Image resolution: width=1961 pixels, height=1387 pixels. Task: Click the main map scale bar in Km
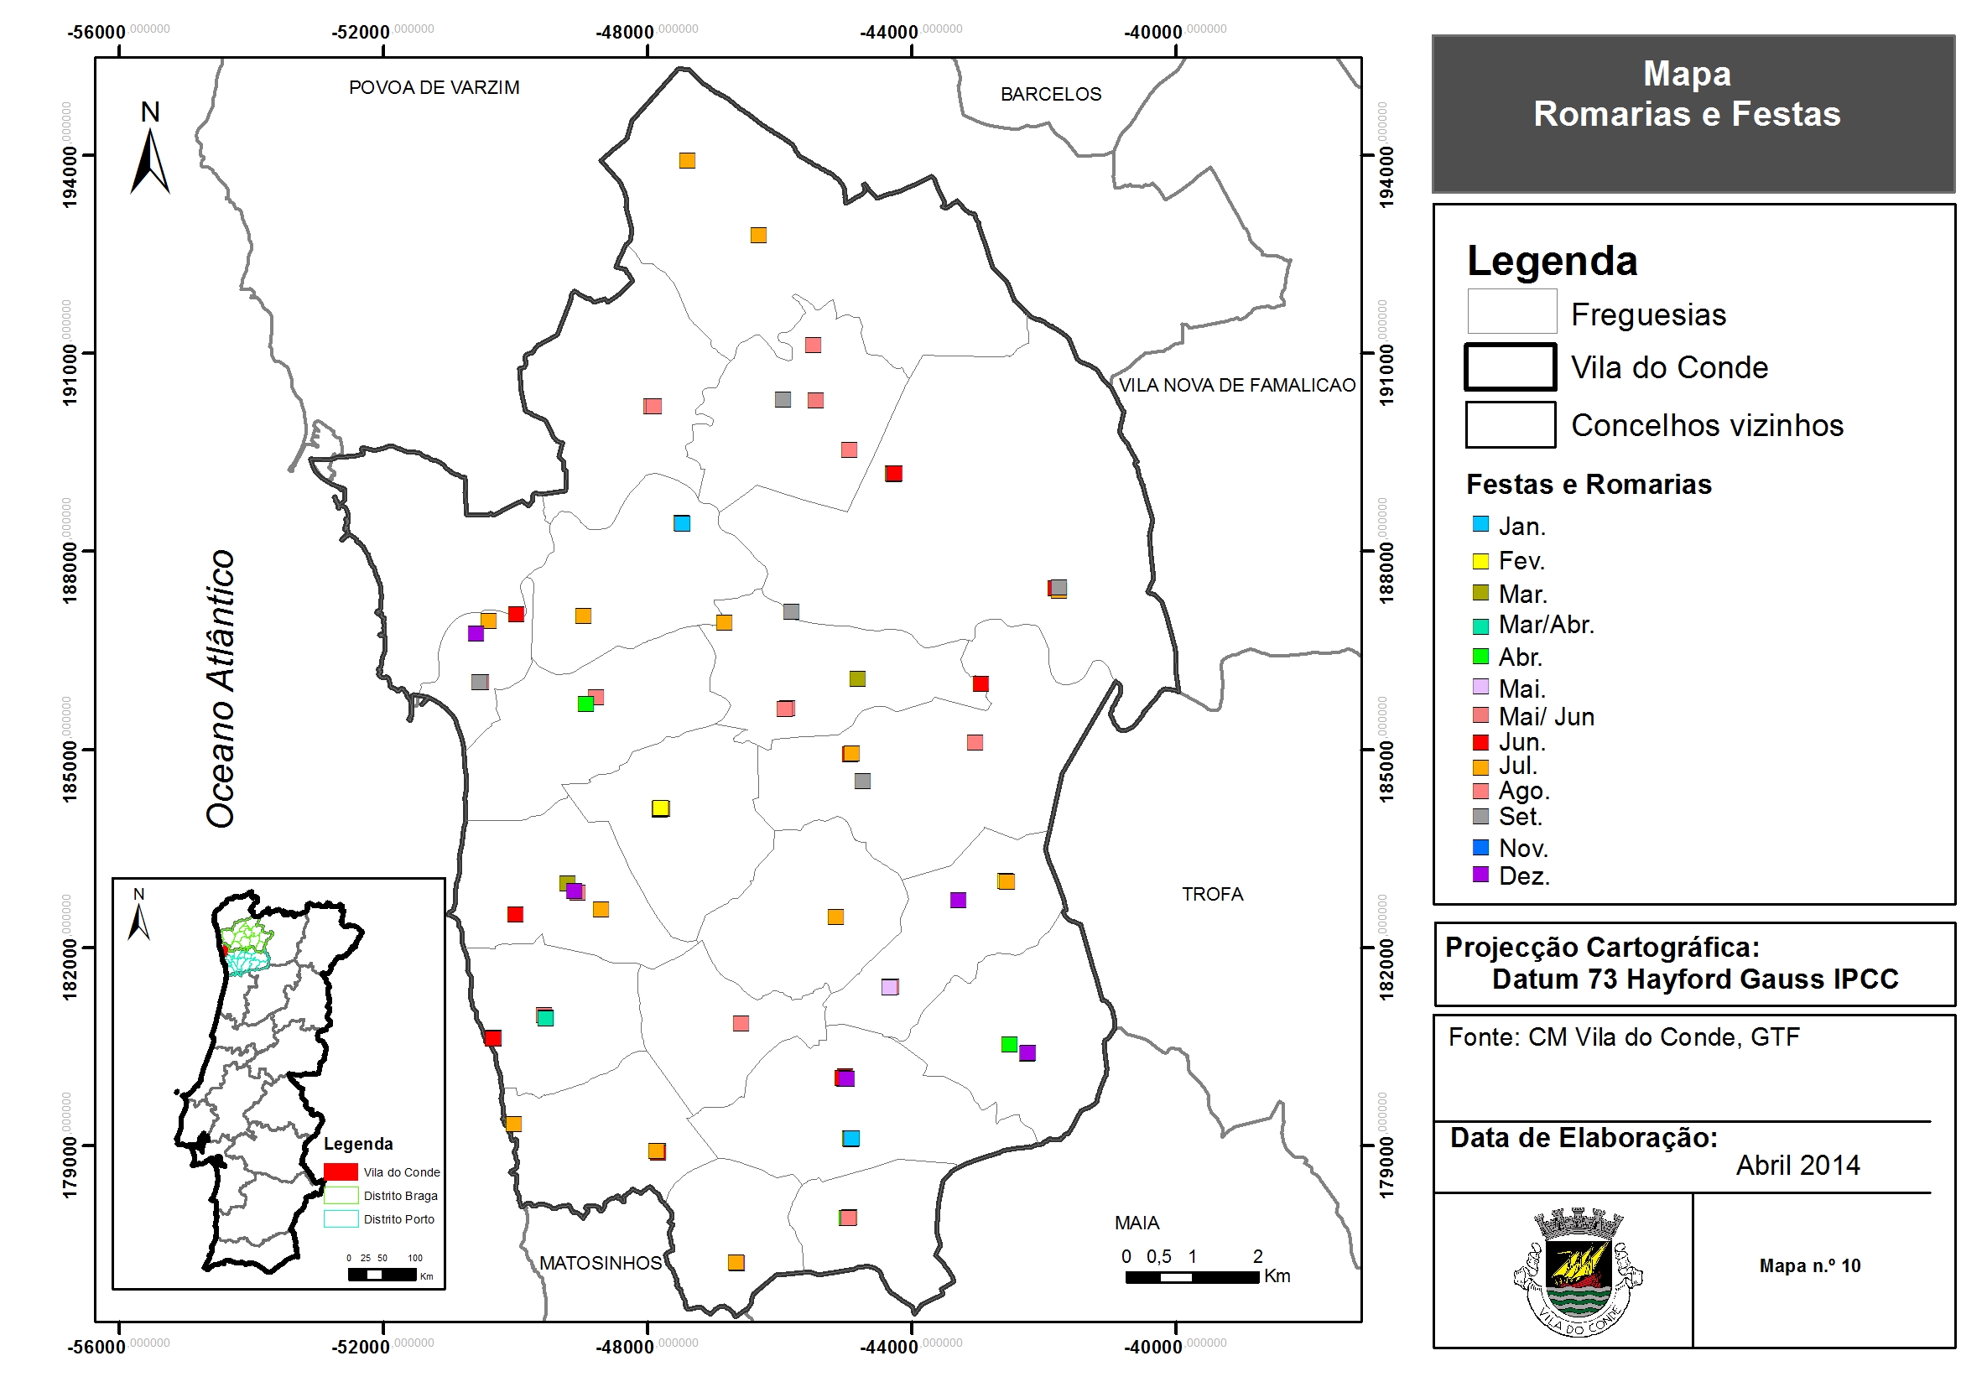(x=1206, y=1267)
